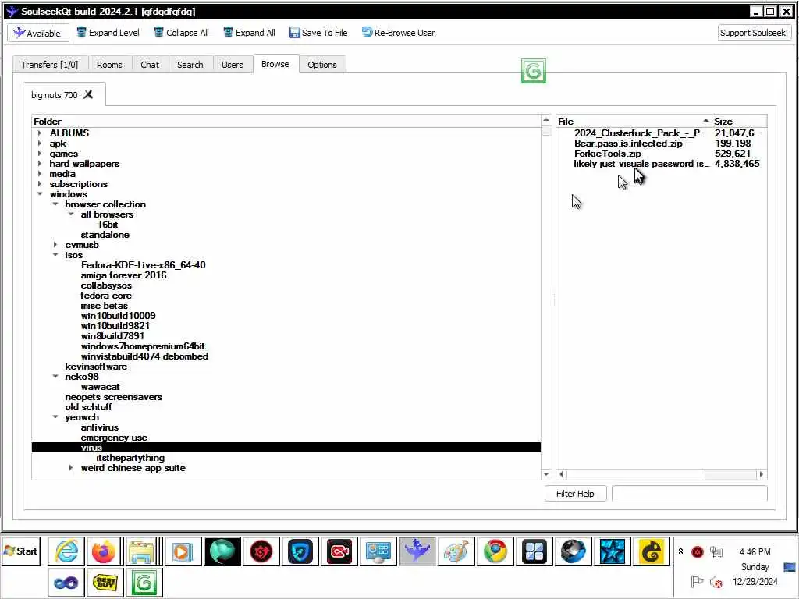Image resolution: width=799 pixels, height=599 pixels.
Task: Open the Users tab
Action: [x=233, y=65]
